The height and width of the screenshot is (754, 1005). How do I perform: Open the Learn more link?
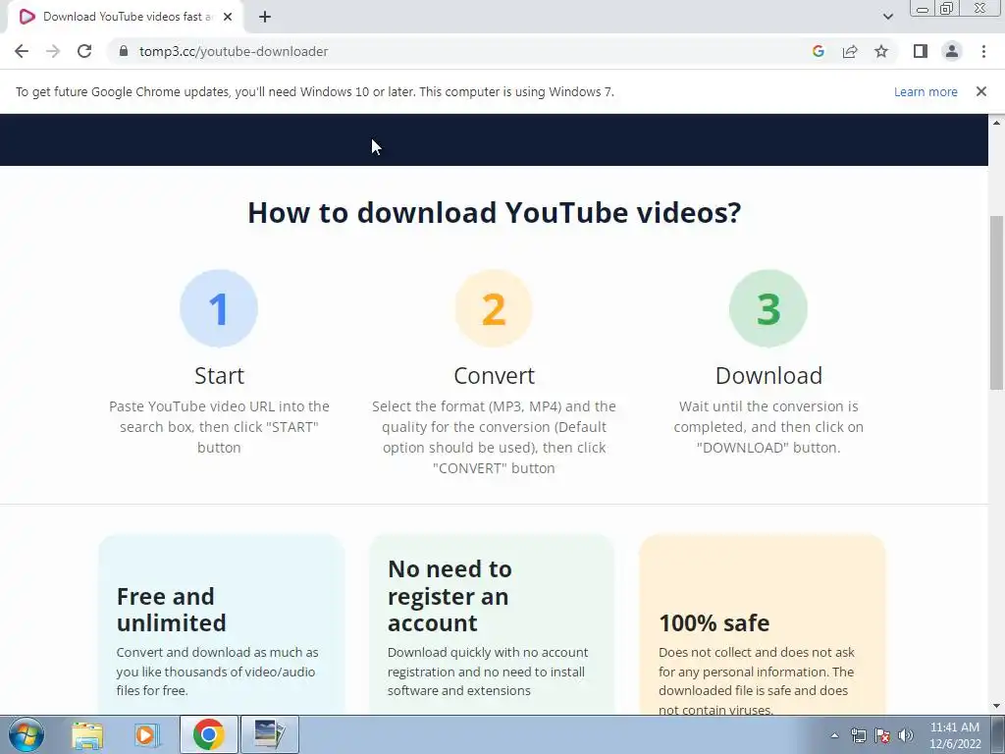point(926,91)
